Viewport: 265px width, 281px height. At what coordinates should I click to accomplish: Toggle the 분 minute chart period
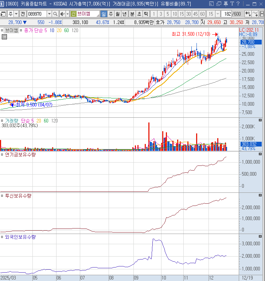(132, 14)
